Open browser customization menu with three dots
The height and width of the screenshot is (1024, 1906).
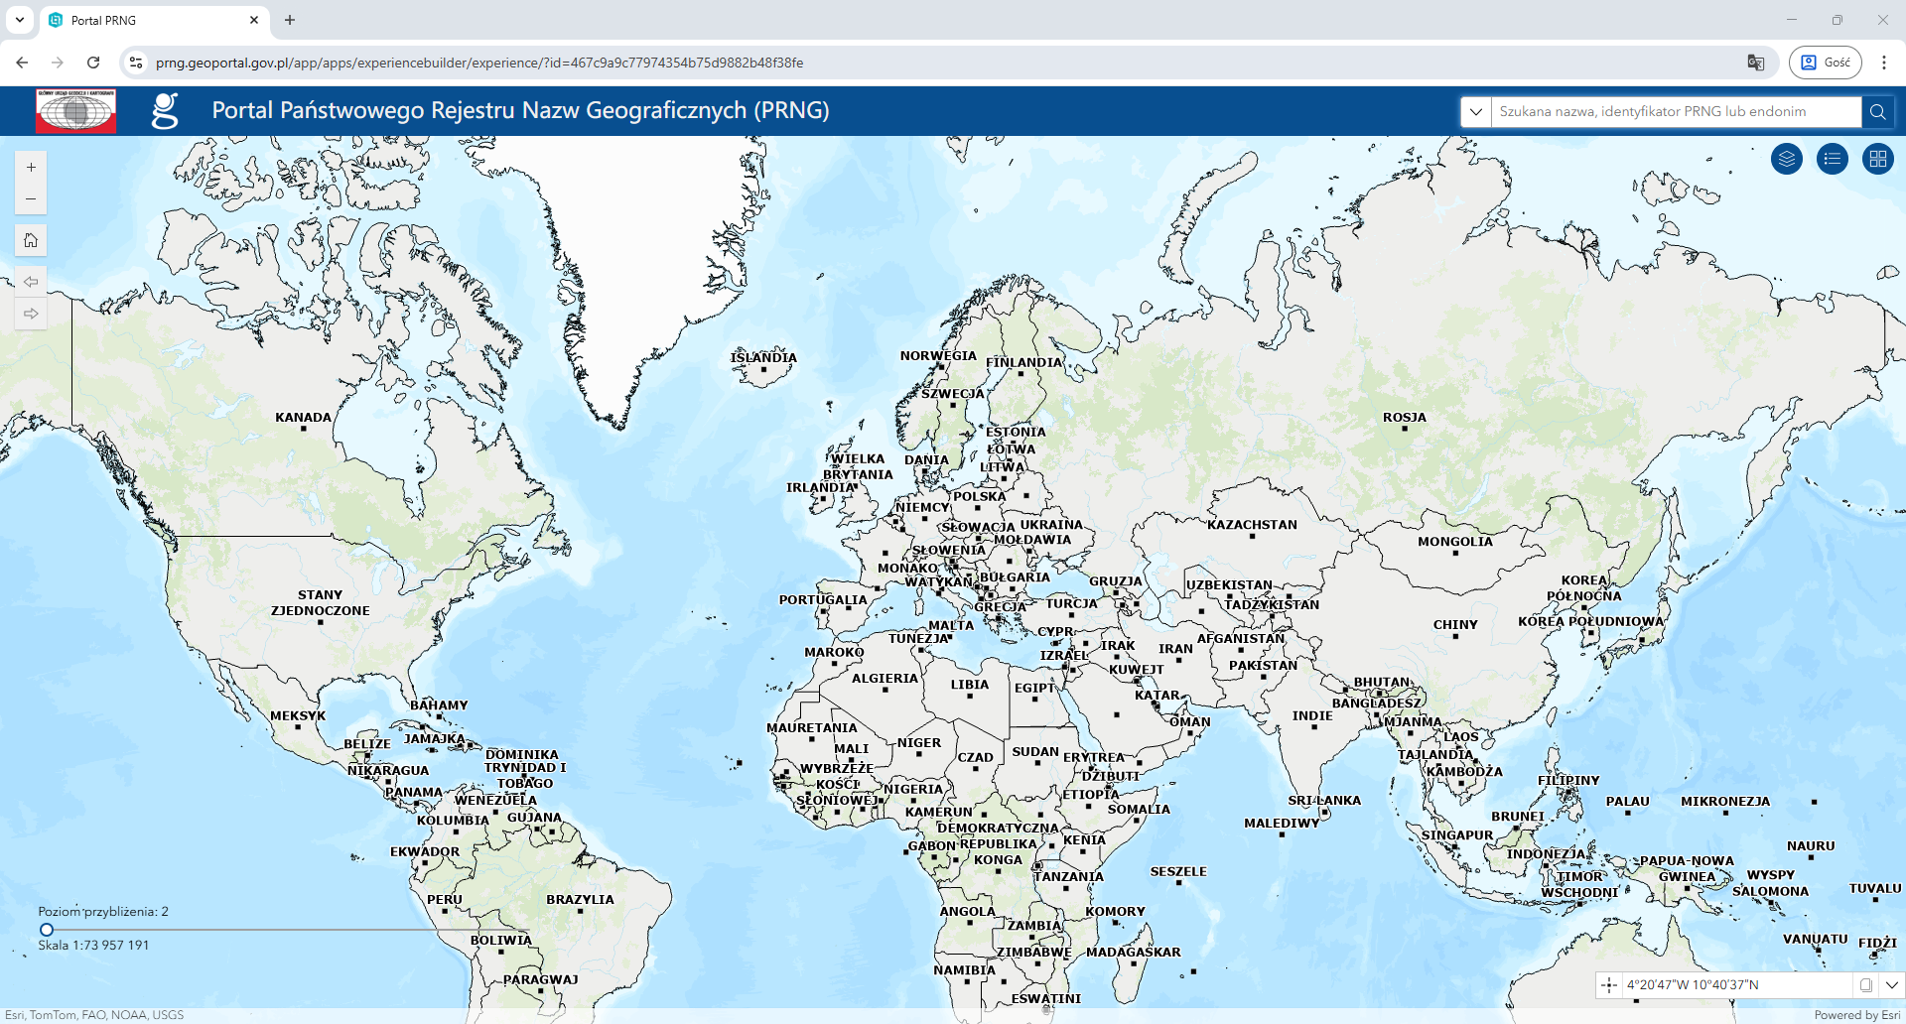coord(1885,62)
